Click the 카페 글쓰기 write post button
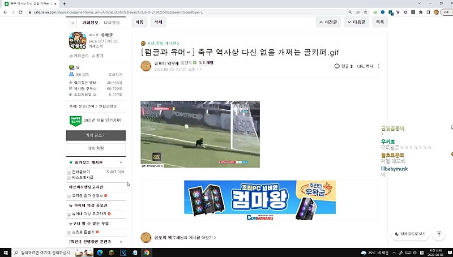 [x=96, y=135]
